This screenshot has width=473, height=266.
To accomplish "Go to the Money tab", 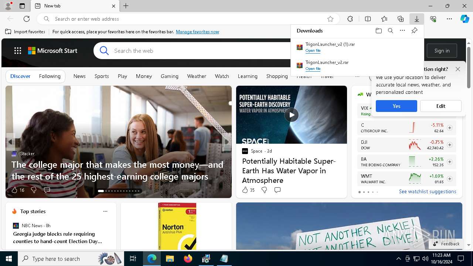I will 144,76.
